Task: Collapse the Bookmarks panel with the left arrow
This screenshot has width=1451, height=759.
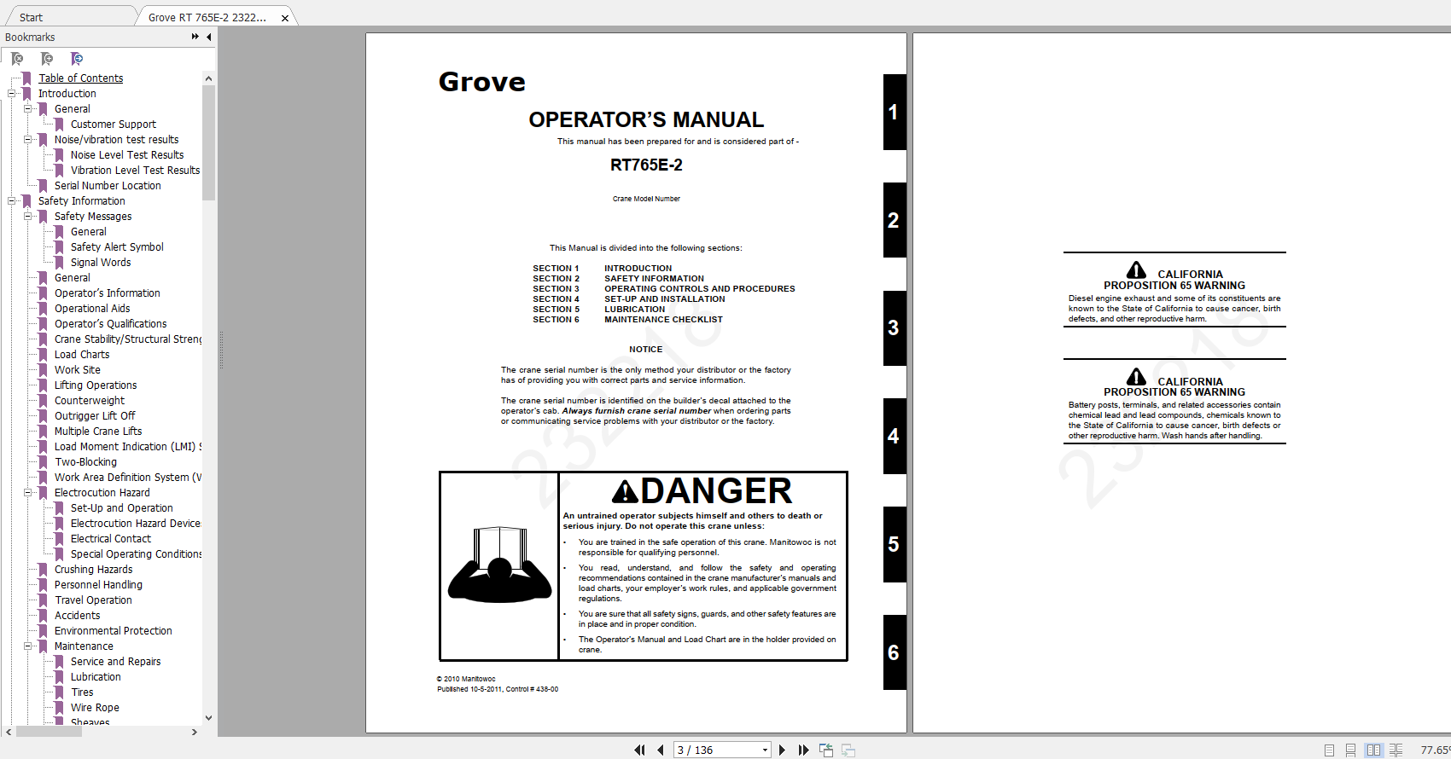Action: [208, 37]
